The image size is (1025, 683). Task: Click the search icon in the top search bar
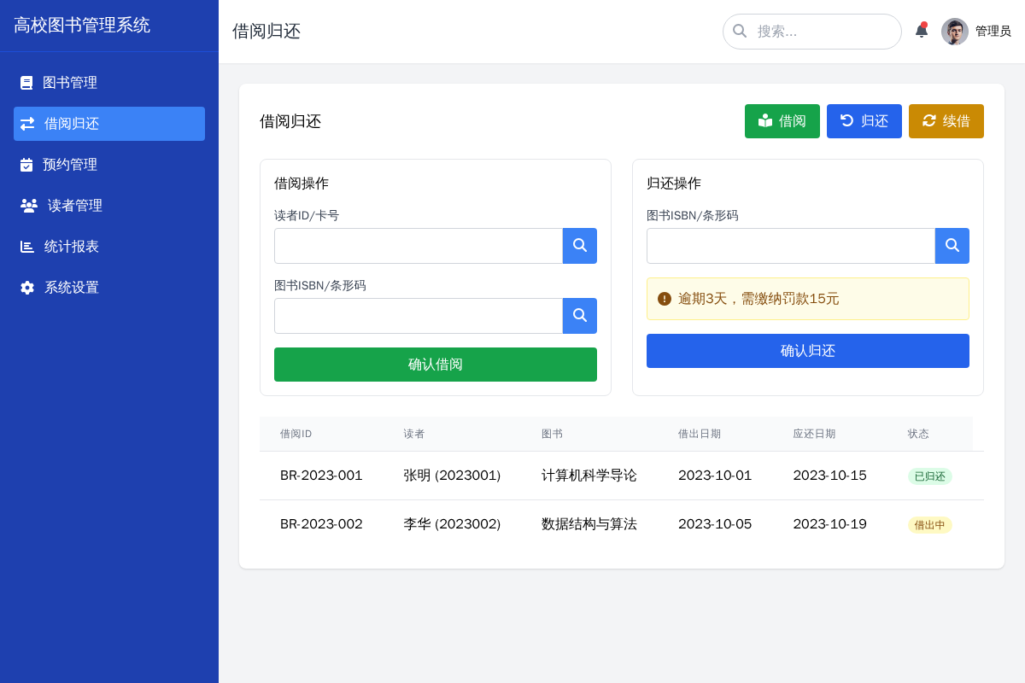click(x=740, y=31)
